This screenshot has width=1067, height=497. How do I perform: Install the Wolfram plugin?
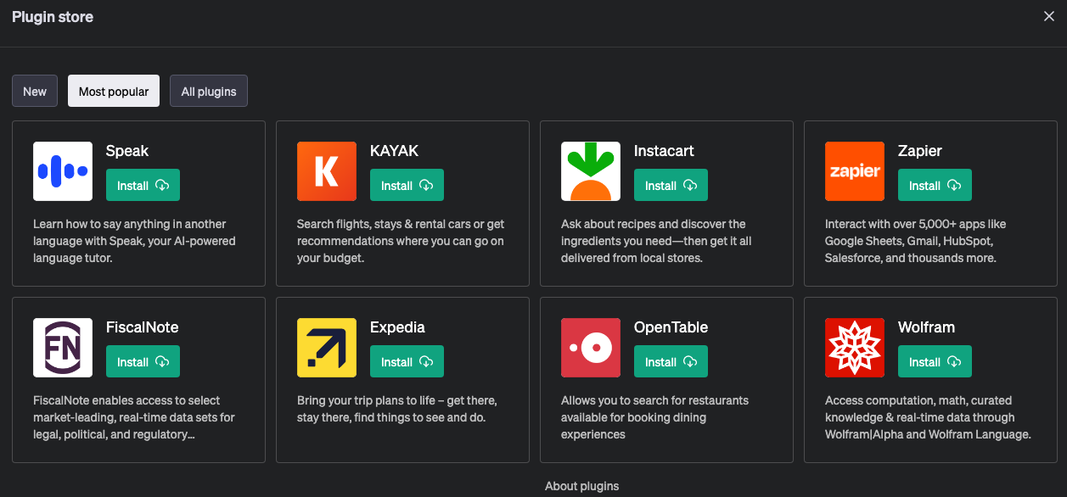pyautogui.click(x=935, y=362)
